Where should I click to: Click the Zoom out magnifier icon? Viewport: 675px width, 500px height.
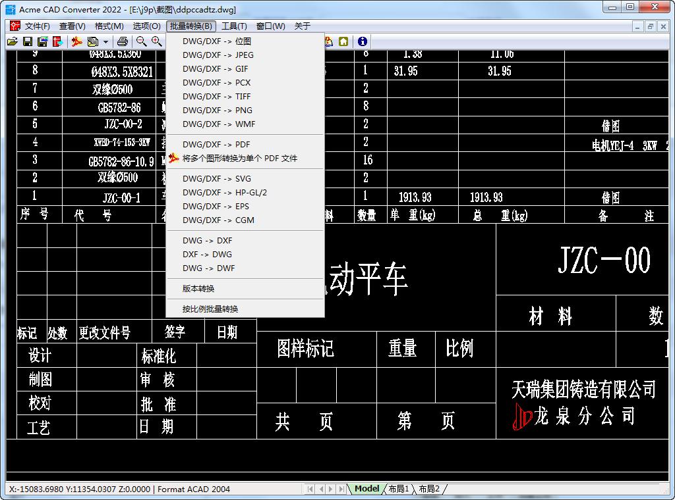click(x=141, y=41)
